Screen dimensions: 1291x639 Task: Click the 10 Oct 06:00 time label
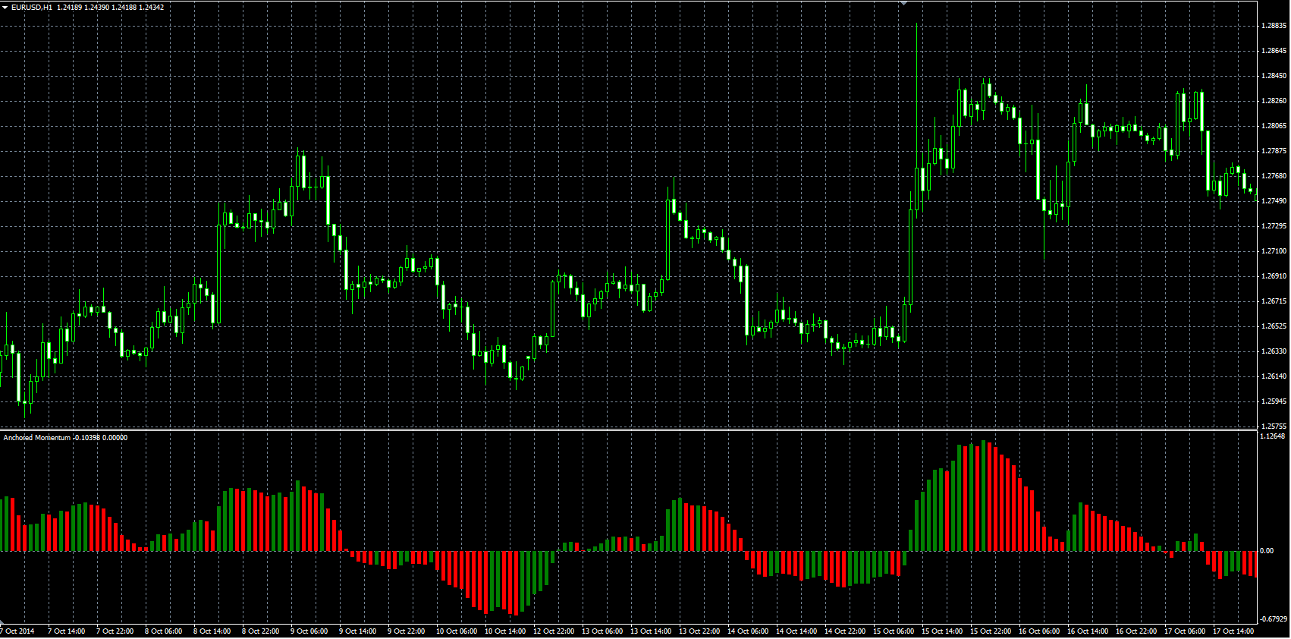[457, 631]
